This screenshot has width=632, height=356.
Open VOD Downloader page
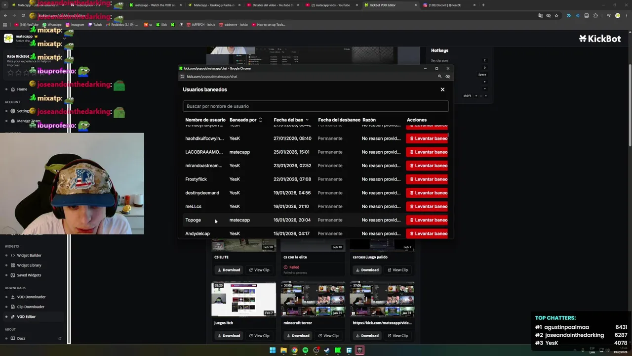pyautogui.click(x=31, y=297)
